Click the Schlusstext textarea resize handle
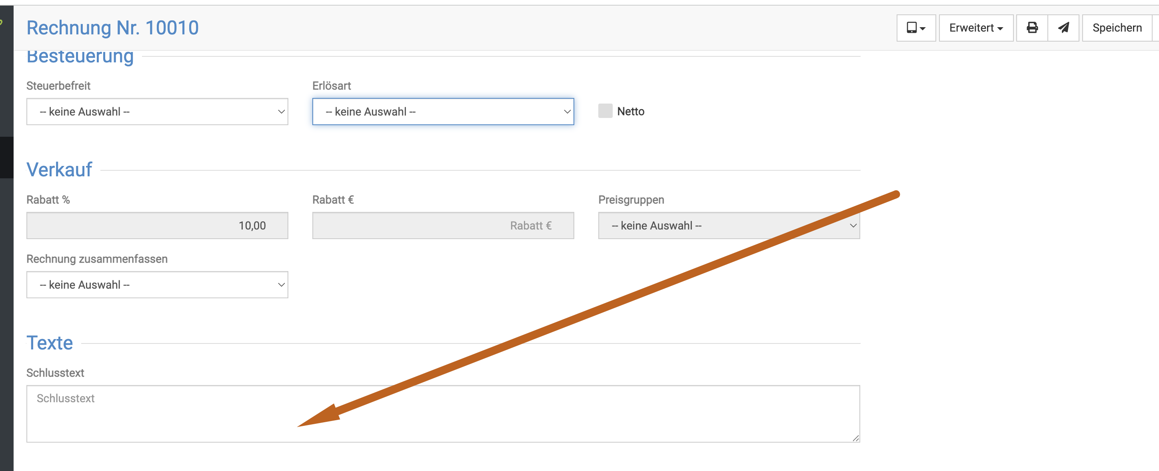 tap(855, 438)
